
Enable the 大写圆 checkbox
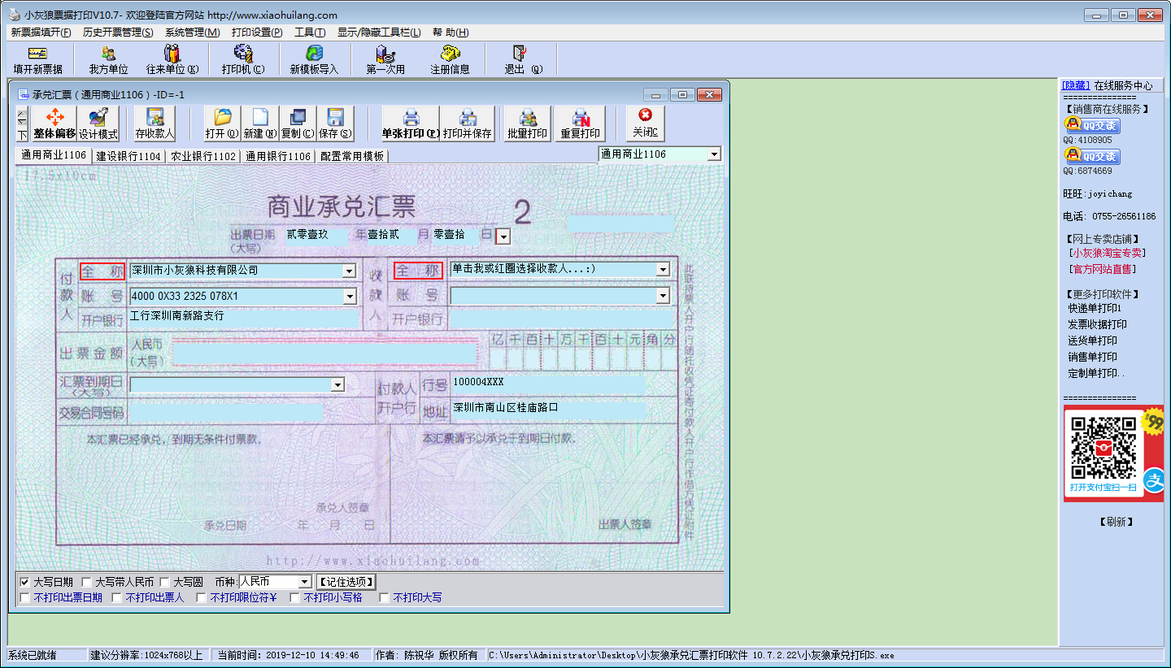(x=164, y=582)
